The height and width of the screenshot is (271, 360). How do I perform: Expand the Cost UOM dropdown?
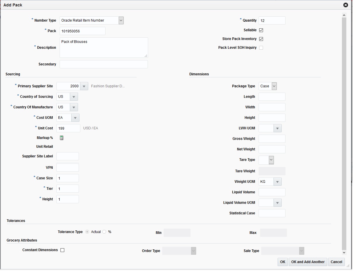(75, 118)
